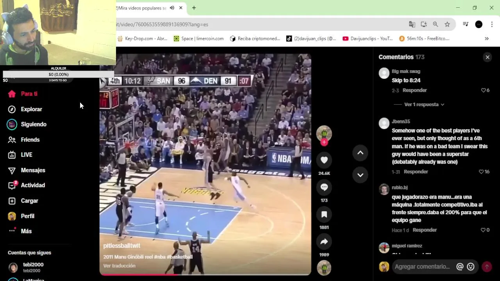
Task: Post comment with the red send button
Action: (487, 267)
